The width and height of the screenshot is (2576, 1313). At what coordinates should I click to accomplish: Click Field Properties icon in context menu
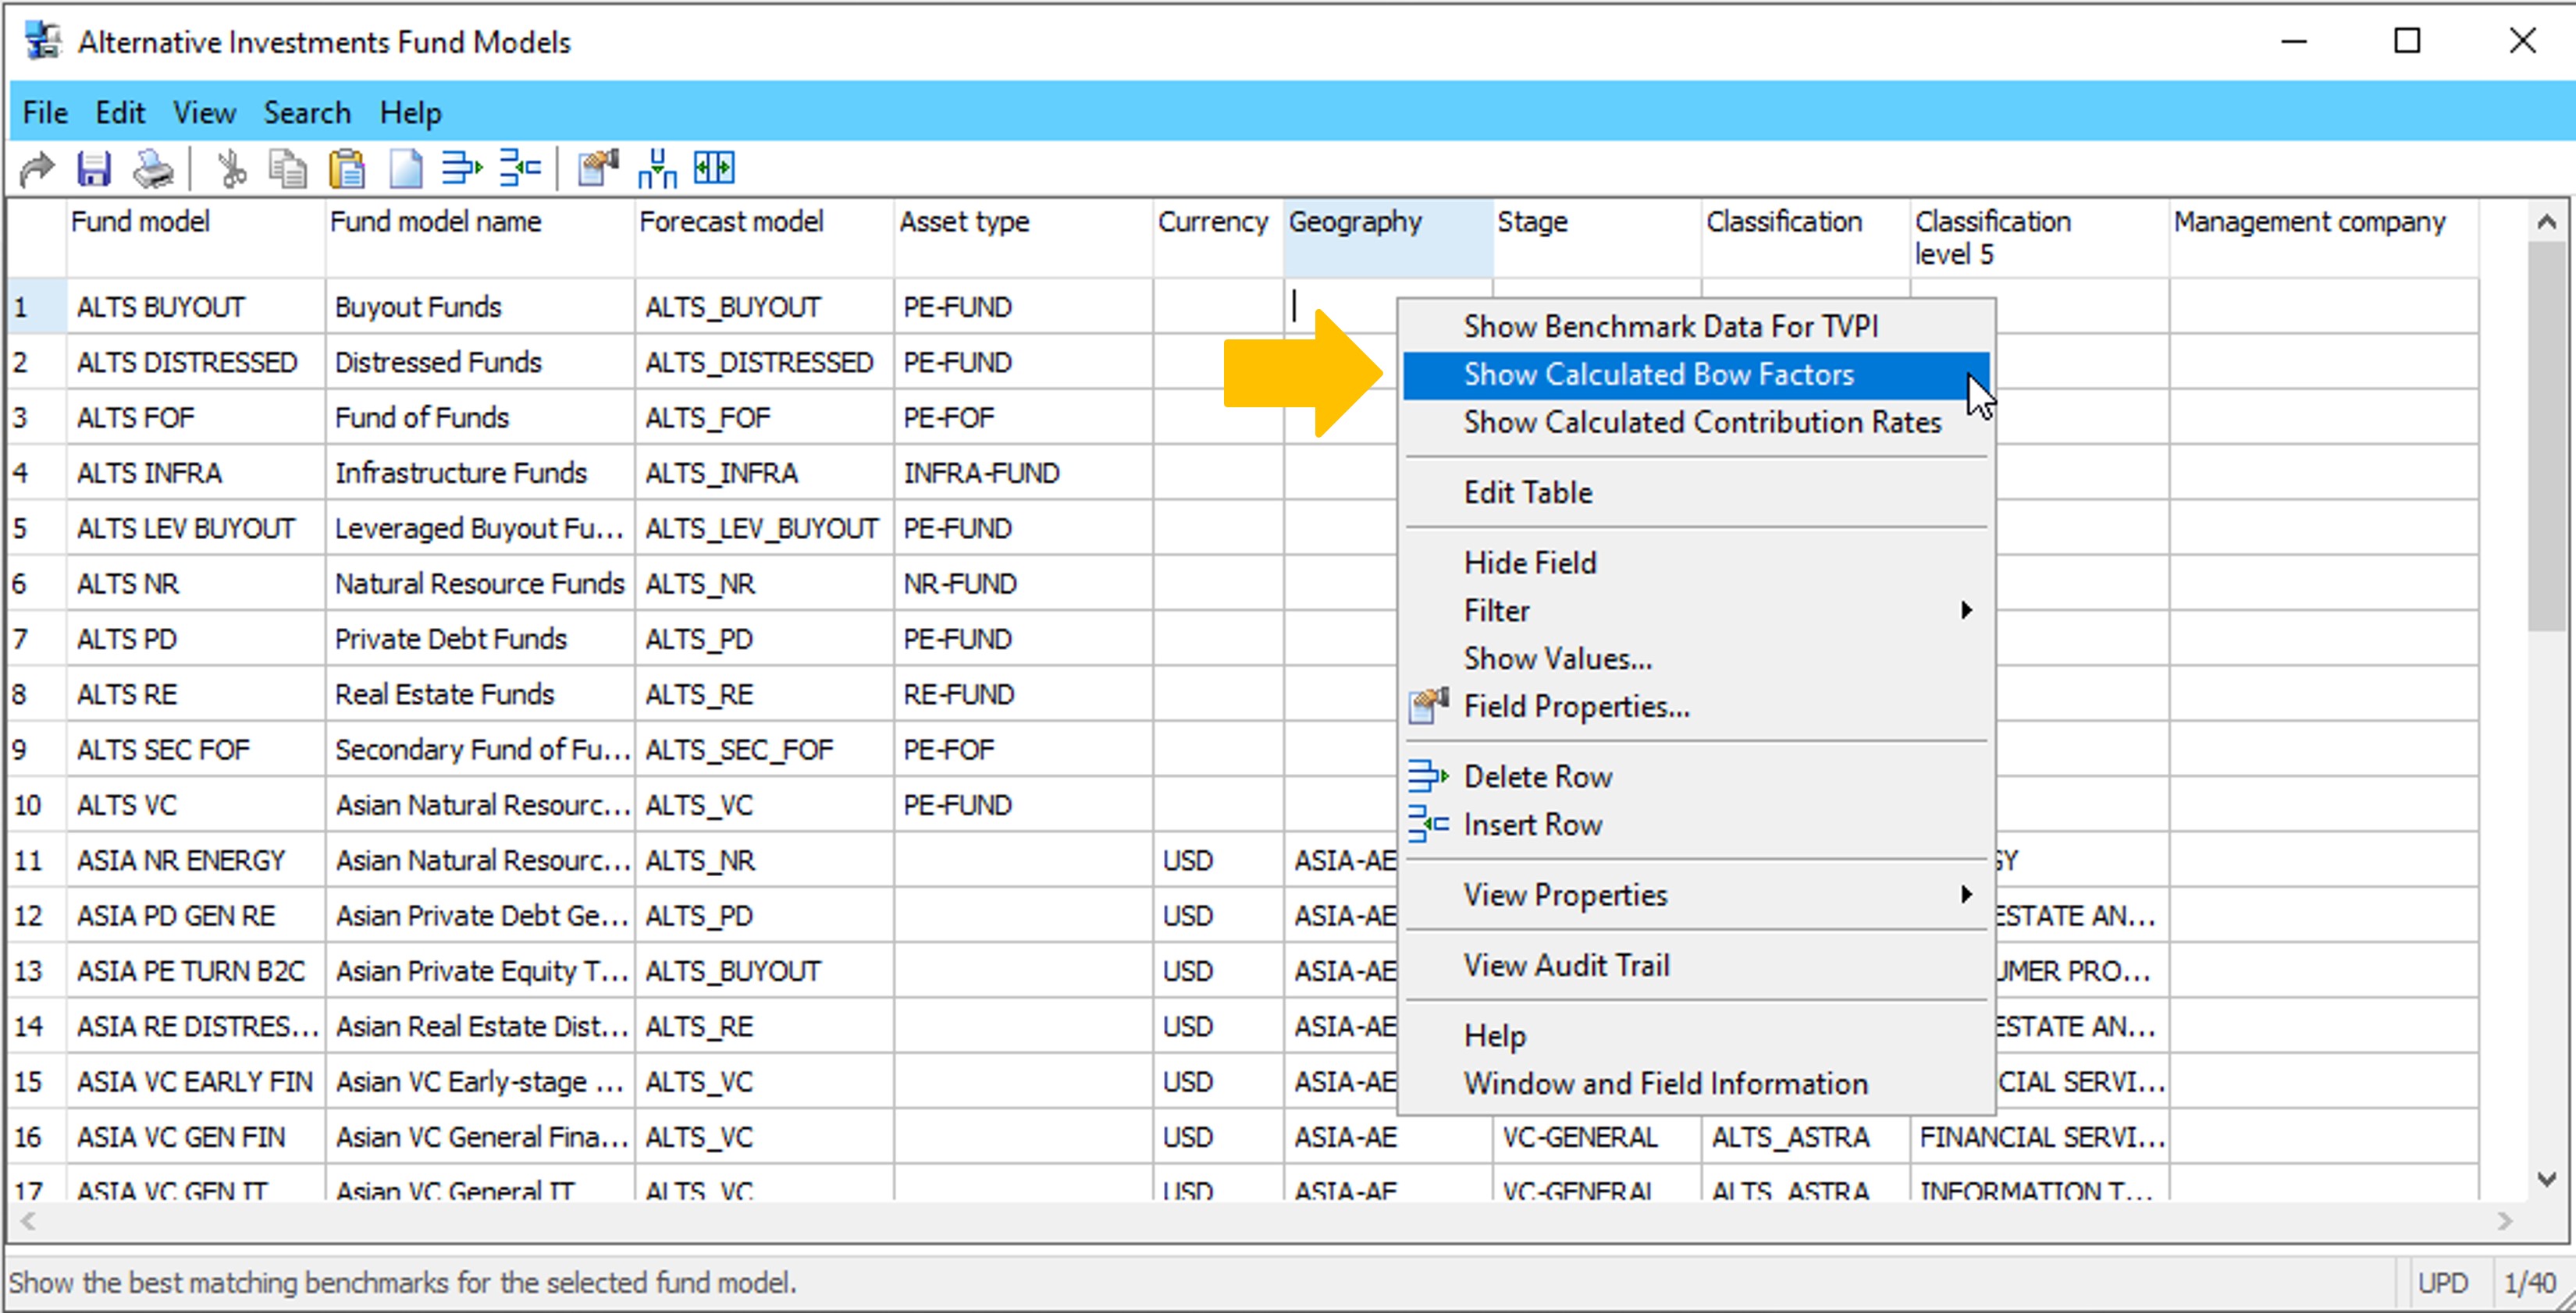(1429, 707)
